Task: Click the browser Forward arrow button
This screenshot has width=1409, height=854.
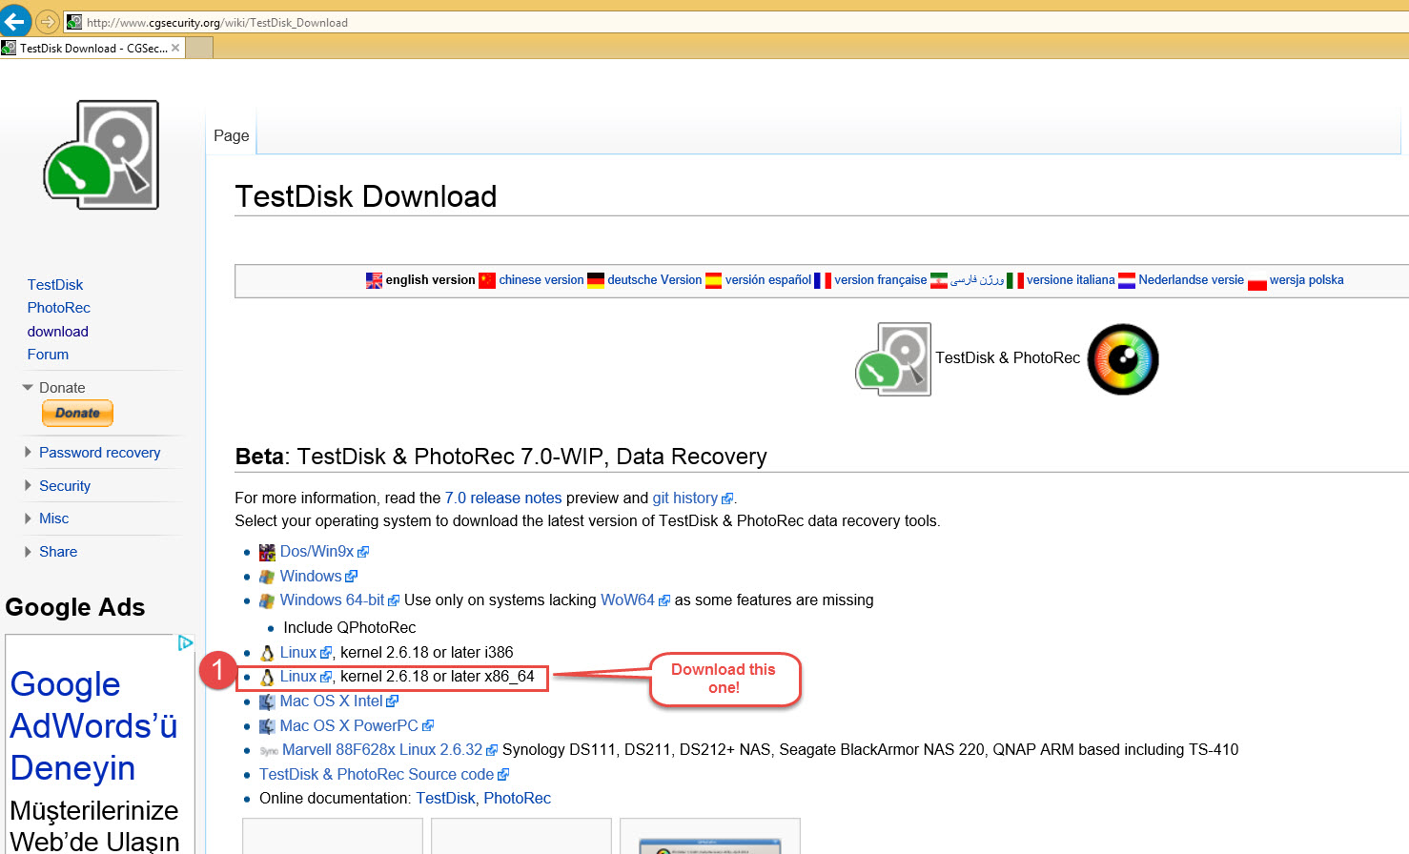Action: [x=48, y=22]
